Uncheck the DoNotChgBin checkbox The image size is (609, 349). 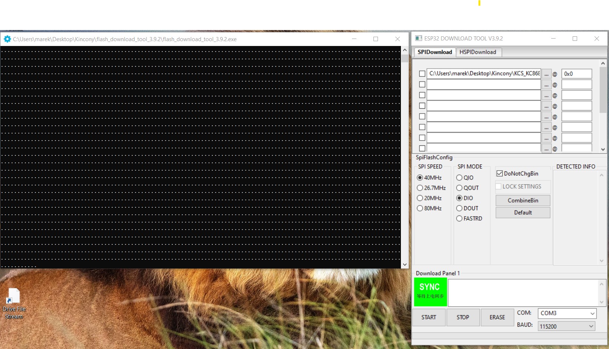point(500,174)
